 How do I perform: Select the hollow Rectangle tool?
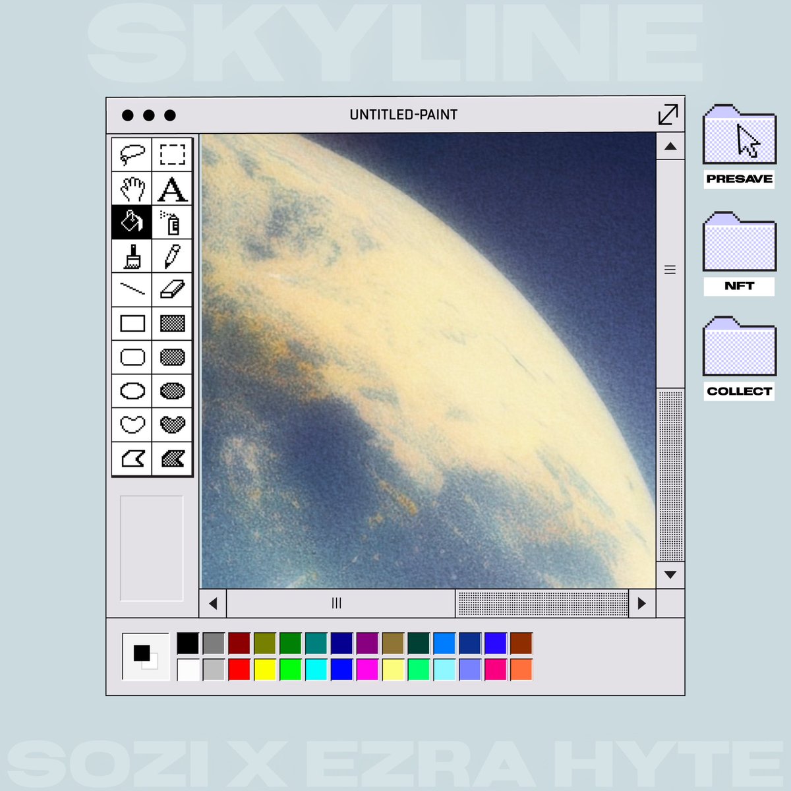[x=132, y=323]
